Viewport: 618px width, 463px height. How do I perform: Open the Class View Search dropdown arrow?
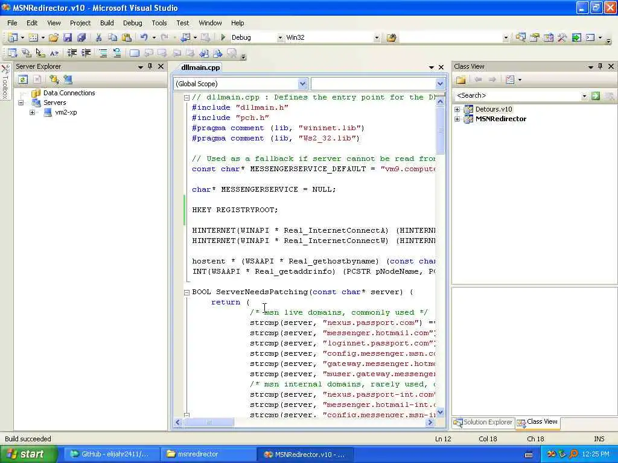(x=584, y=96)
